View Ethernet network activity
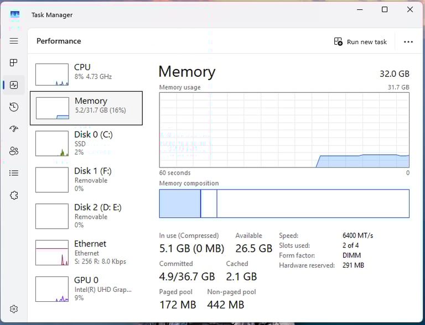Image resolution: width=425 pixels, height=325 pixels. point(86,253)
